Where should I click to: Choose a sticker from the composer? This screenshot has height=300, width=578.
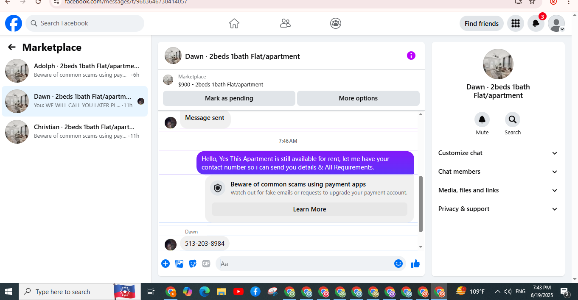tap(193, 264)
